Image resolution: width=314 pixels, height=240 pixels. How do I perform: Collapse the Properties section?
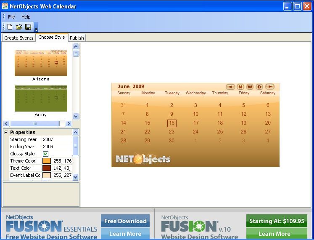pos(6,132)
